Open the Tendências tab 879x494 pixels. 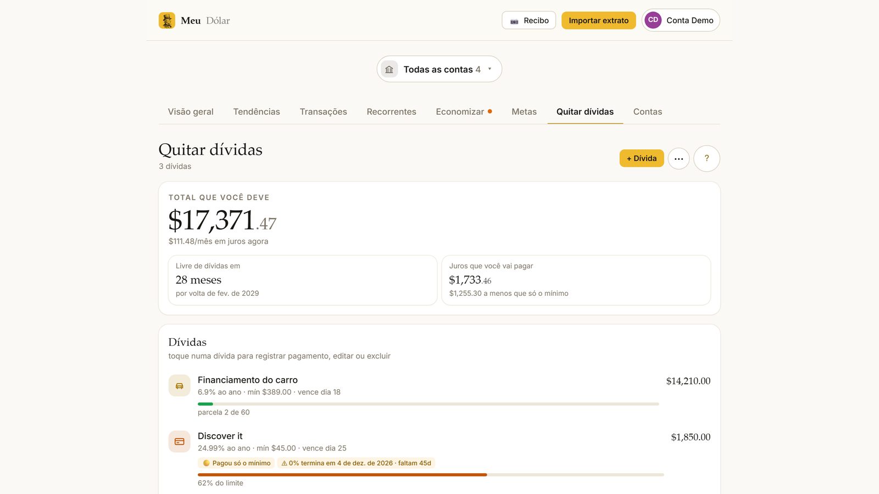pos(257,111)
